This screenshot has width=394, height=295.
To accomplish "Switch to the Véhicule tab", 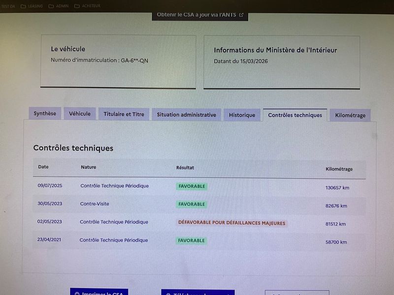I will tap(80, 114).
